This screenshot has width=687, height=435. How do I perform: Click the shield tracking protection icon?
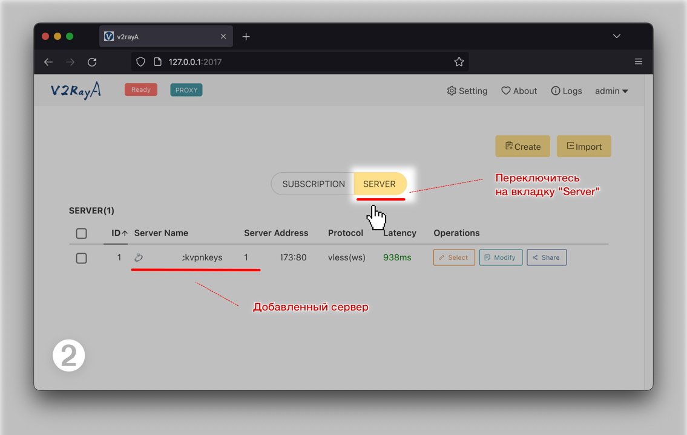point(140,62)
